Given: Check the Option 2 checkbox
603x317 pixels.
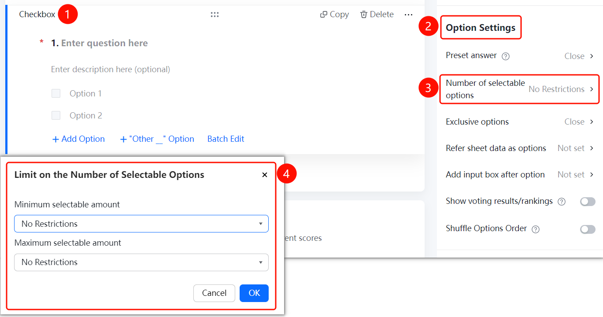Looking at the screenshot, I should pyautogui.click(x=56, y=115).
